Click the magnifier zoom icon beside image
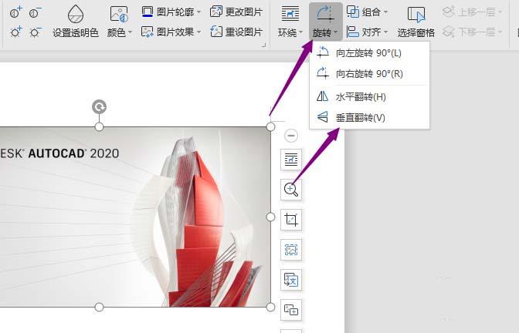 [291, 189]
